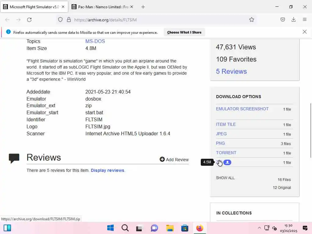Reload the current page
The image size is (312, 234).
tap(29, 20)
